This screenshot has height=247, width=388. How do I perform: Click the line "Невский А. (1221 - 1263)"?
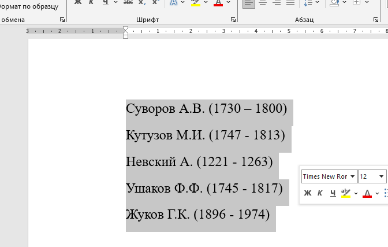point(199,162)
